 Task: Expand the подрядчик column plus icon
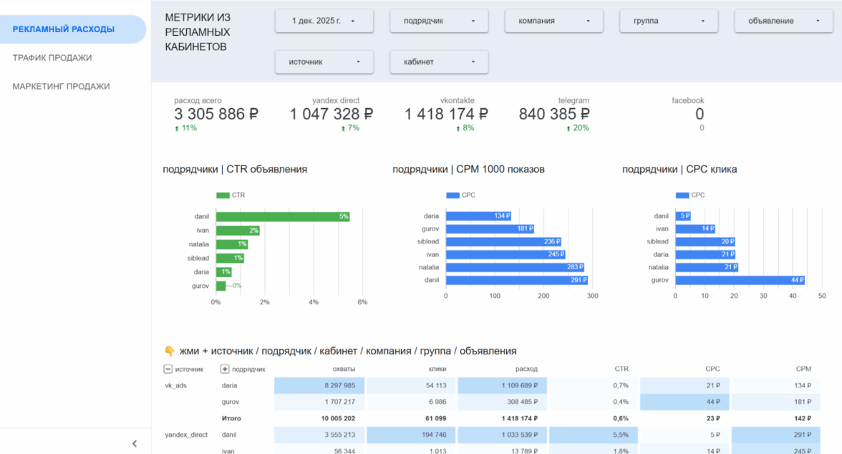point(225,370)
